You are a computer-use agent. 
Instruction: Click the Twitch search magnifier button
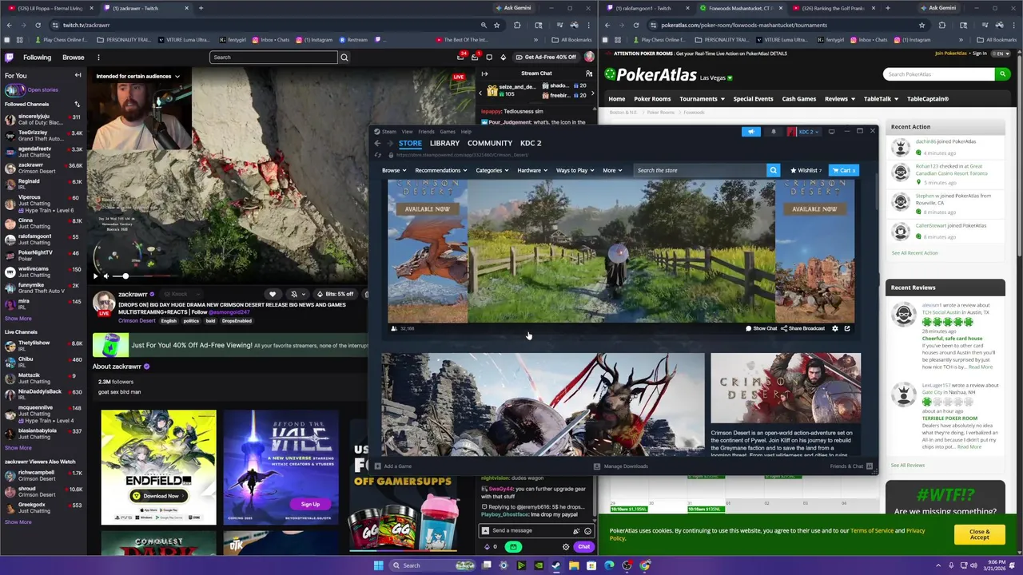coord(344,57)
